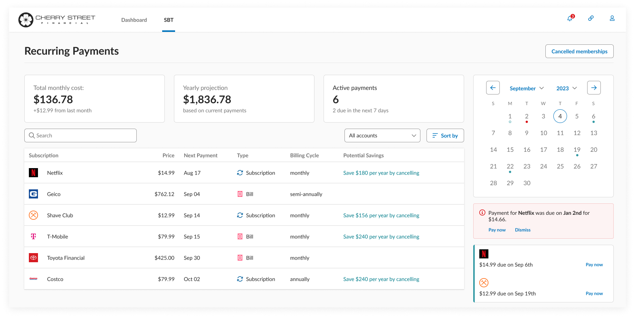Go to previous month with left arrow

pyautogui.click(x=493, y=88)
